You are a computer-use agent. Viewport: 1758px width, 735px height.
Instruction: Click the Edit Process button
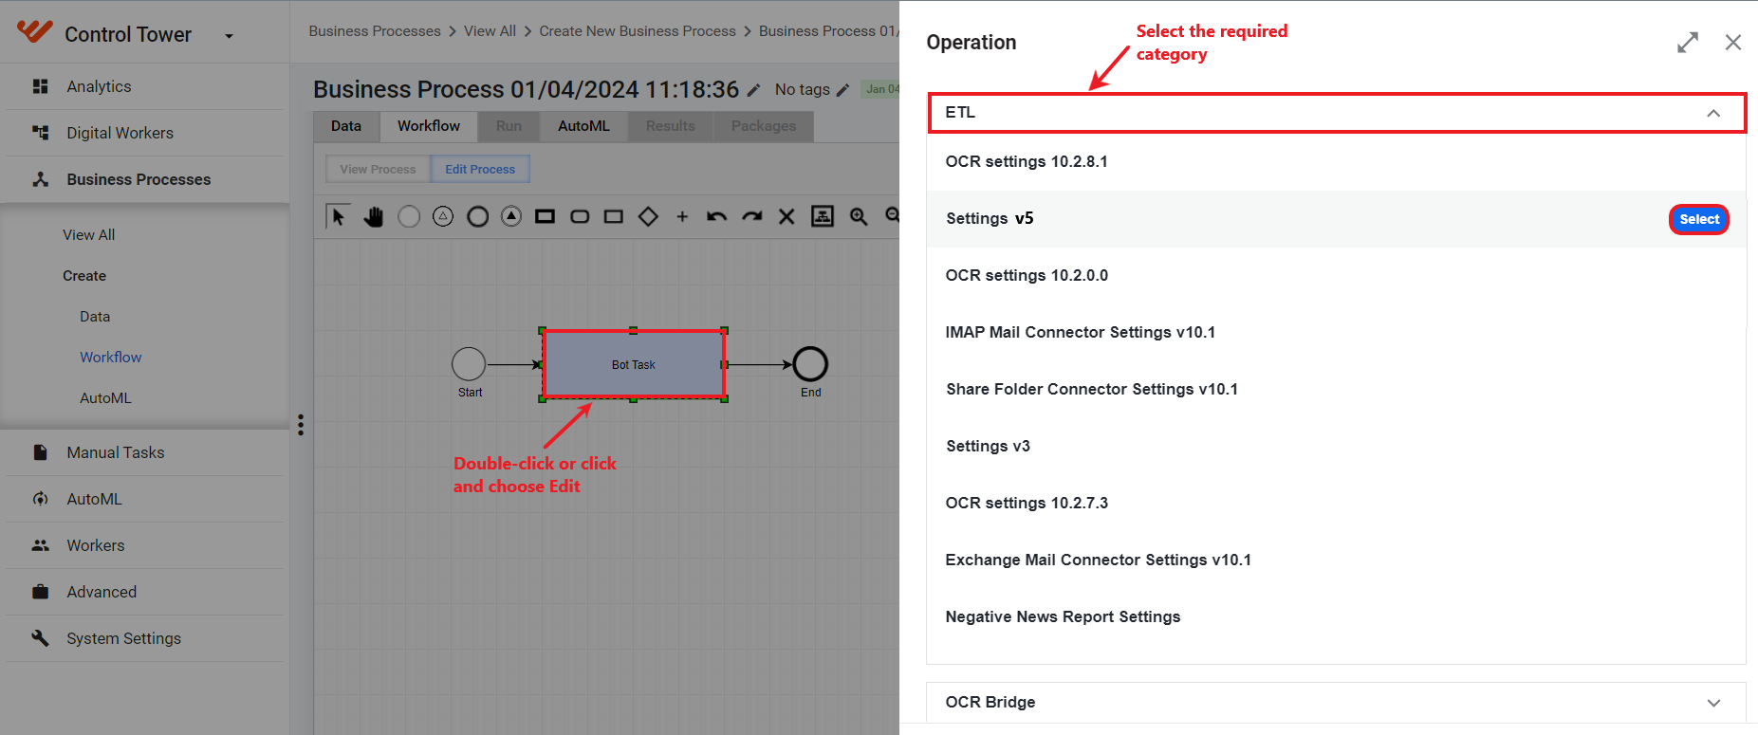[480, 169]
